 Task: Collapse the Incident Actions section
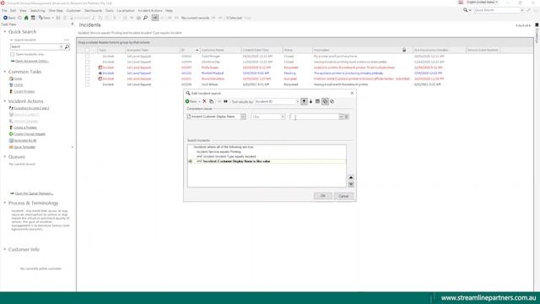coord(5,101)
